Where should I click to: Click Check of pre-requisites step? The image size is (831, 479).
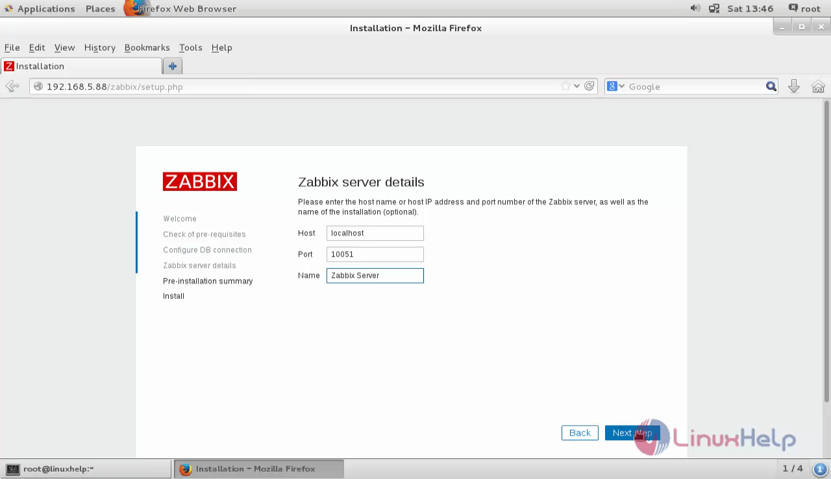coord(205,234)
